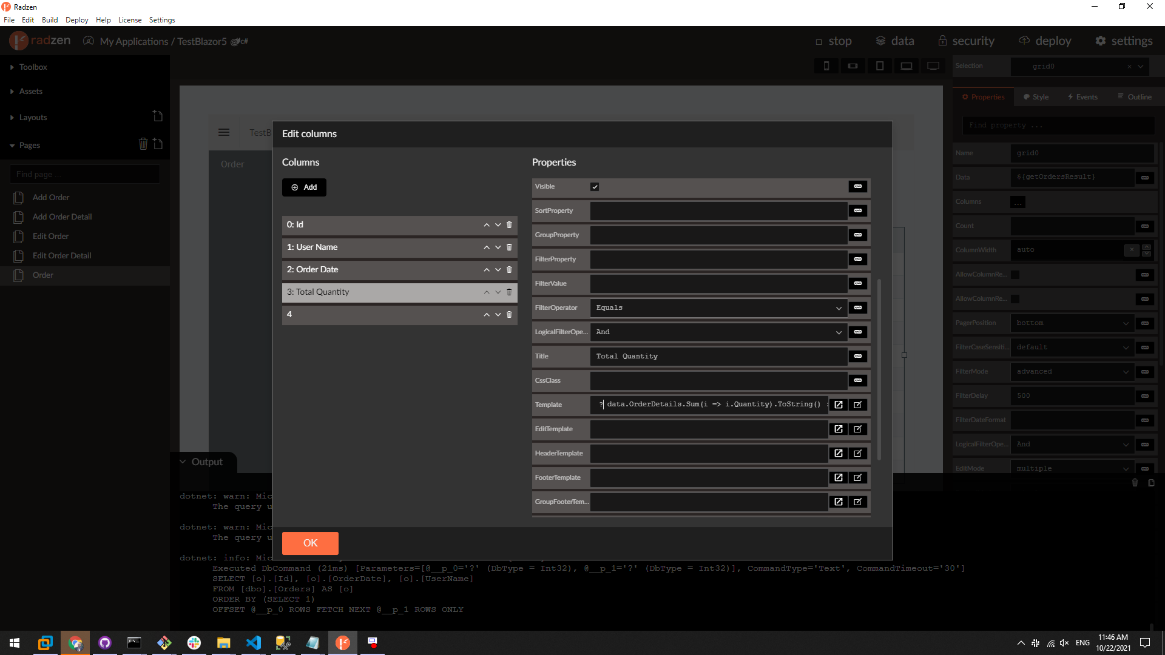
Task: Move 'Total Quantity' column down
Action: [x=498, y=292]
